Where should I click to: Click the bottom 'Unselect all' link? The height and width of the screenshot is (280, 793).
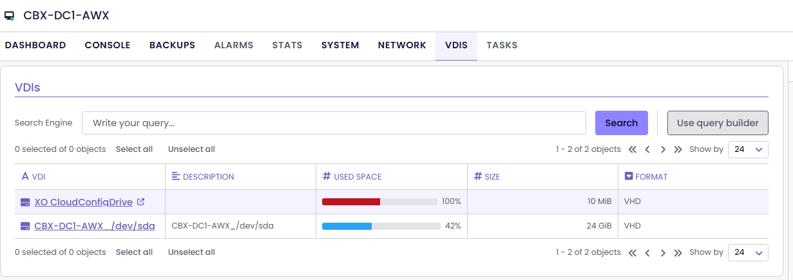191,252
